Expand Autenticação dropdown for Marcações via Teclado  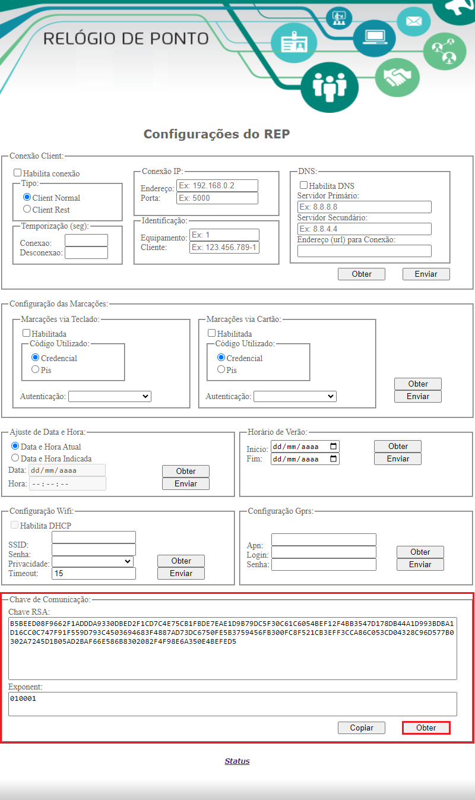110,396
